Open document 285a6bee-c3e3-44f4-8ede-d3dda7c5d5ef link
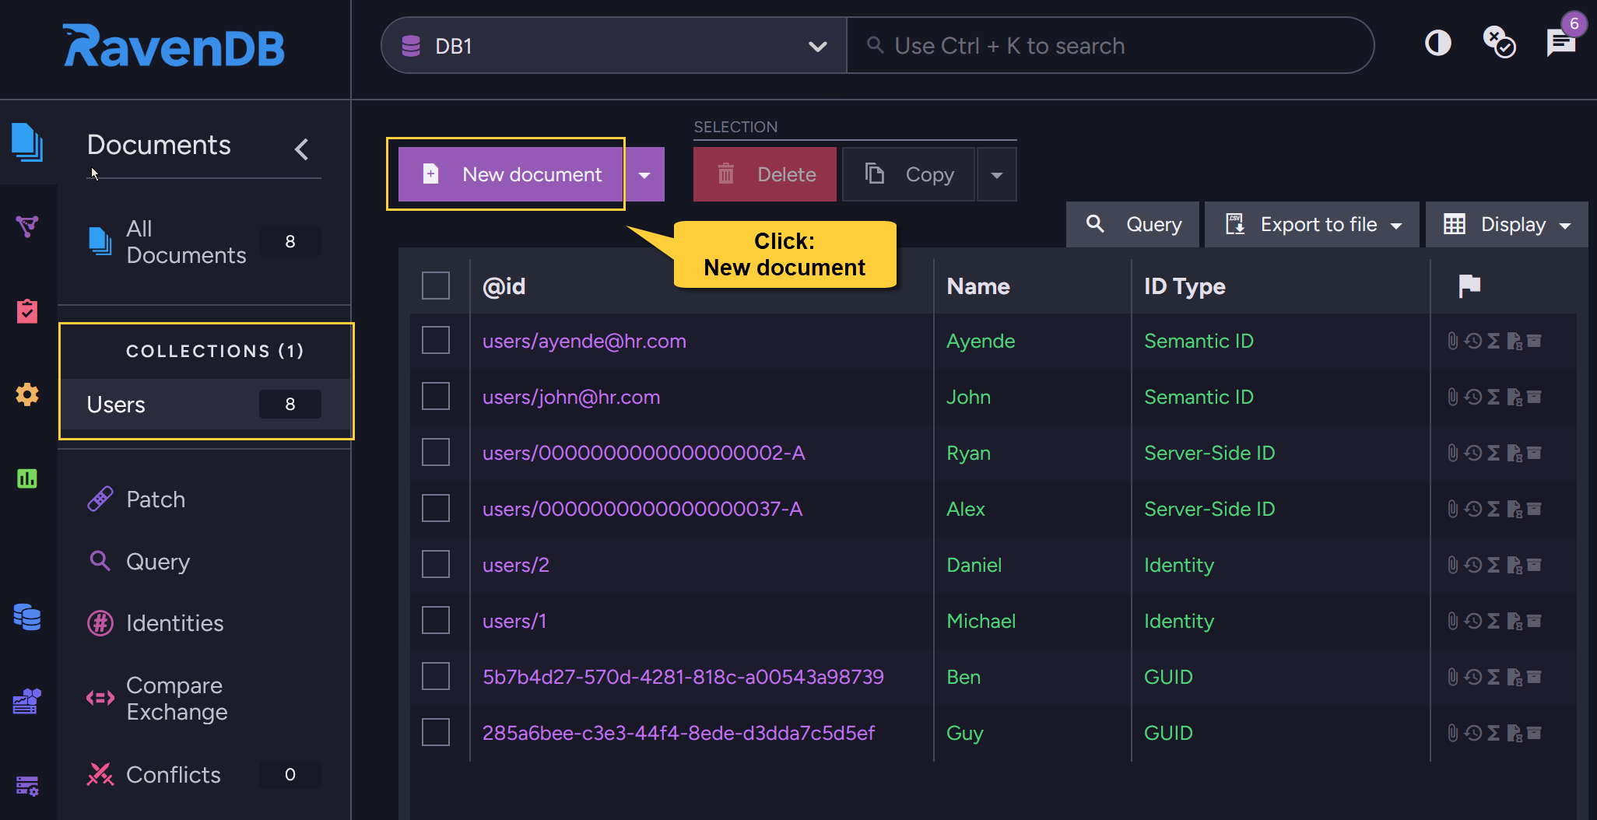This screenshot has width=1597, height=820. coord(679,733)
